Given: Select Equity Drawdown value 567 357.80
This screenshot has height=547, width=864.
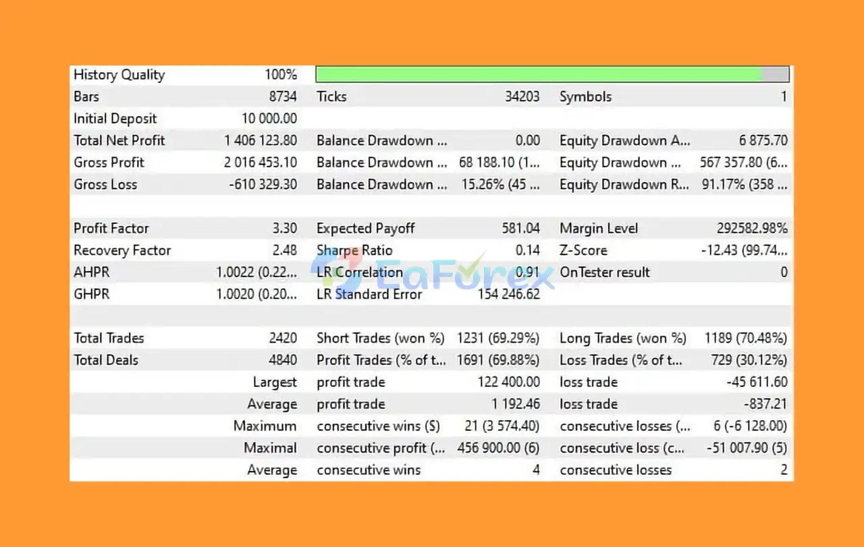Looking at the screenshot, I should pos(745,163).
